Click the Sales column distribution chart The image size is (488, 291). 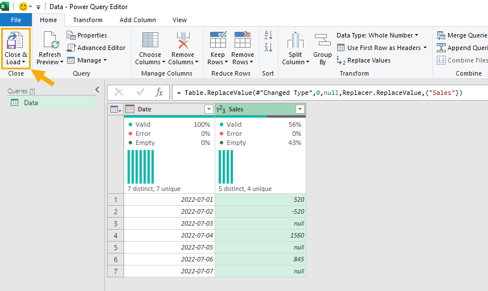pos(226,167)
